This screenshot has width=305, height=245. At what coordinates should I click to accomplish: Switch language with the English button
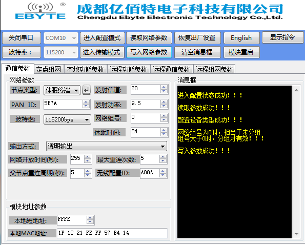(x=241, y=38)
